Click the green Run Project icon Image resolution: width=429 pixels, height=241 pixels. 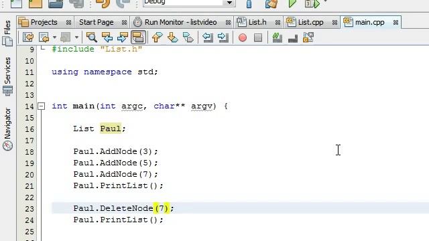click(x=292, y=3)
